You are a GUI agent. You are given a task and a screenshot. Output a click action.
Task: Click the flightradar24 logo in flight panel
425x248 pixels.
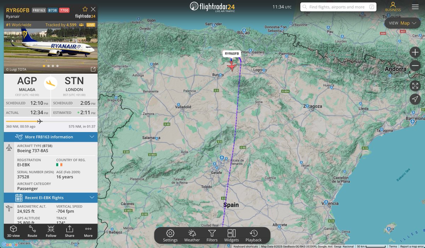(85, 16)
